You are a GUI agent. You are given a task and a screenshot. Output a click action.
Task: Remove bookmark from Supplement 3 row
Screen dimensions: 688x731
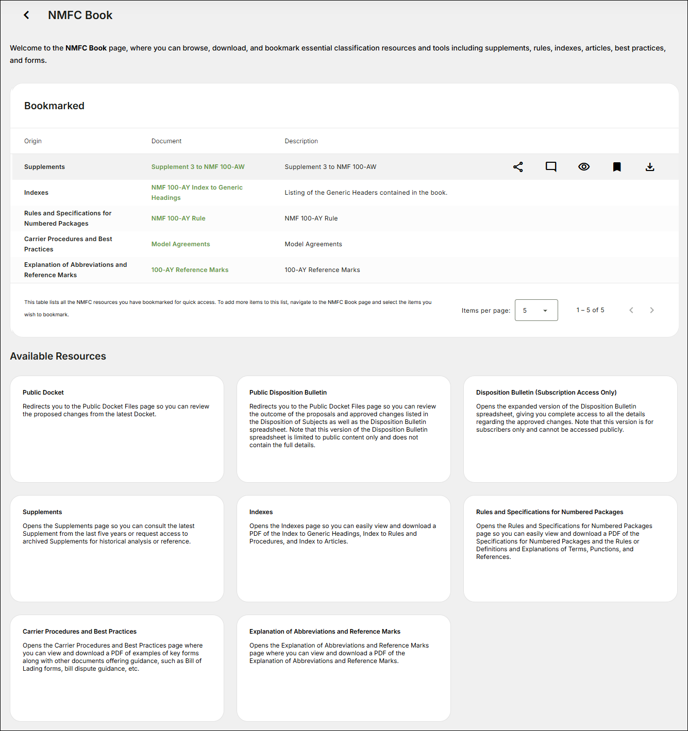coord(617,167)
